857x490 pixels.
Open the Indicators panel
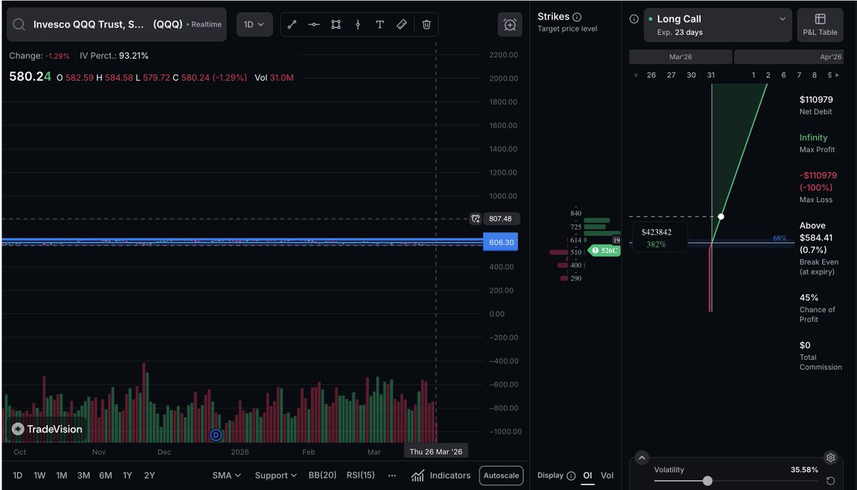pos(441,475)
